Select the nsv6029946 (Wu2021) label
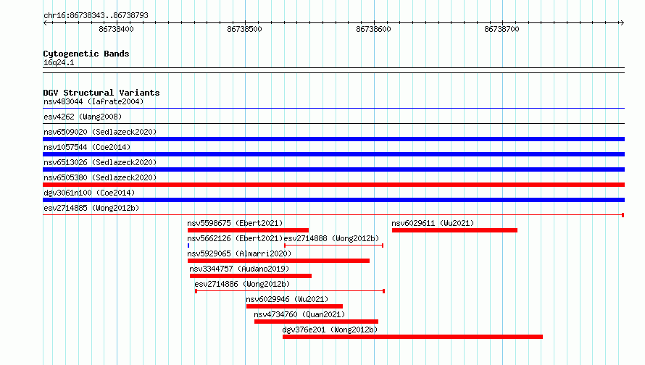Image resolution: width=645 pixels, height=365 pixels. pyautogui.click(x=287, y=299)
